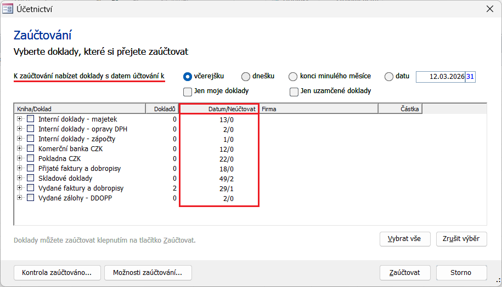
Task: Select the 'Skladové doklady' row label
Action: point(65,179)
